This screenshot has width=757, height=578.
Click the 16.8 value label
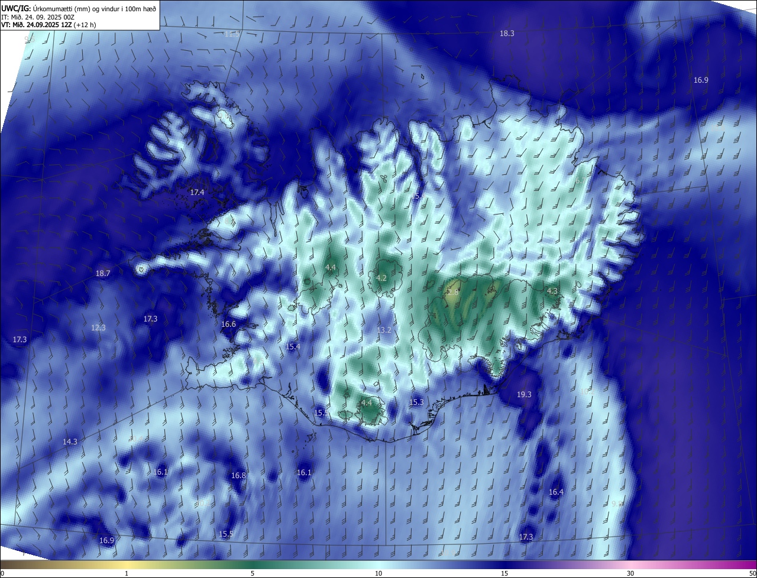click(x=238, y=476)
